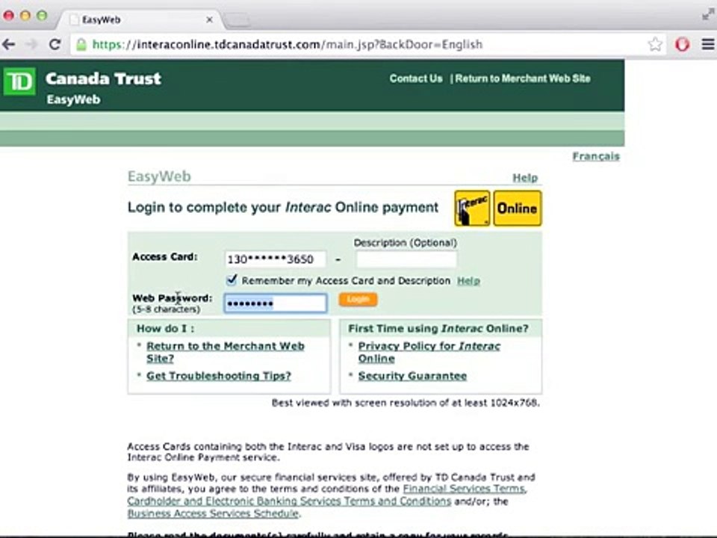Click the Canada Trust heading text
The image size is (717, 538).
click(x=103, y=78)
